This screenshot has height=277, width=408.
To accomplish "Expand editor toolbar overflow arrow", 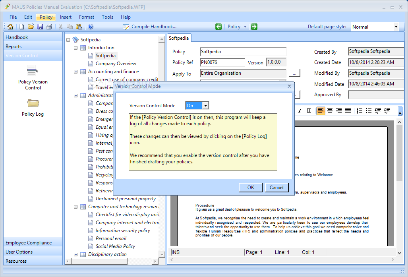I will (400, 111).
